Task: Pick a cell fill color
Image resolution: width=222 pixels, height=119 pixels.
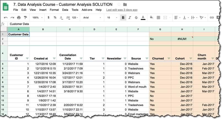Action: pos(151,17)
